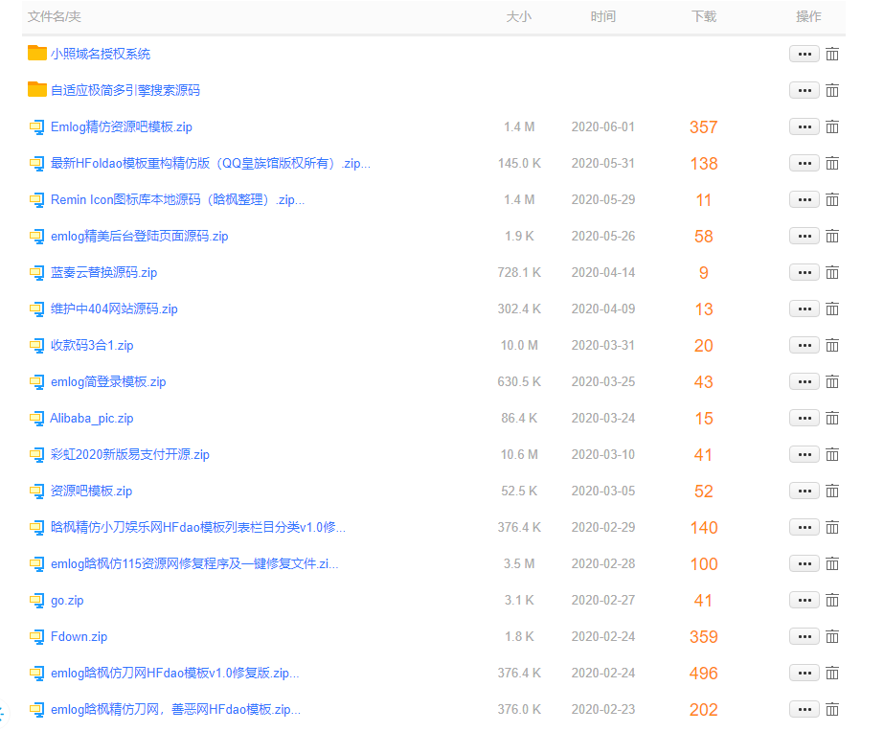Open more options for Emlog精仿资源吧模板.zip
Screen dimensions: 884x732
pos(805,126)
